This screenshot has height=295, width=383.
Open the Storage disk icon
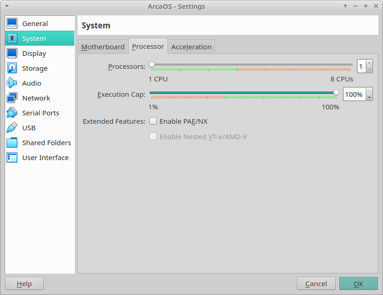coord(12,68)
